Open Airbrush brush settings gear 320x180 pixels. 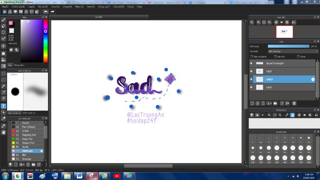(42, 151)
